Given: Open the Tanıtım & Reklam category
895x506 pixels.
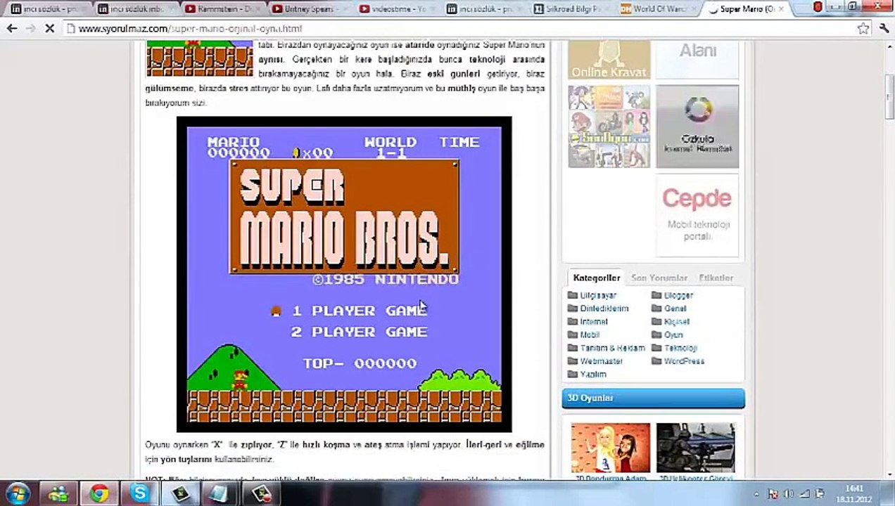Looking at the screenshot, I should coord(612,348).
